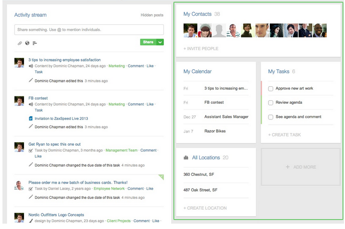The image size is (345, 229).
Task: Open the Share button dropdown arrow
Action: (161, 42)
